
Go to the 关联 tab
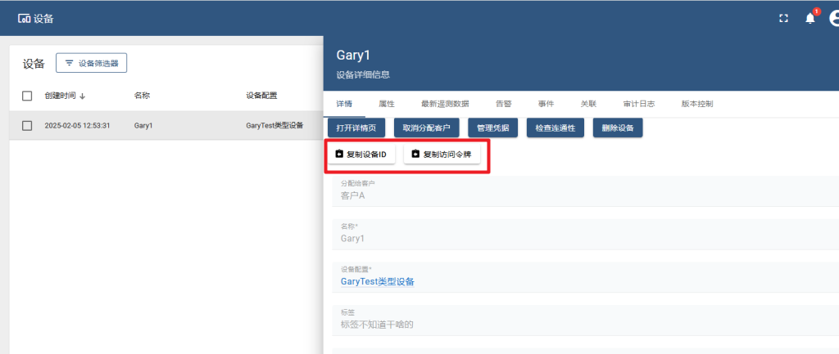point(588,104)
